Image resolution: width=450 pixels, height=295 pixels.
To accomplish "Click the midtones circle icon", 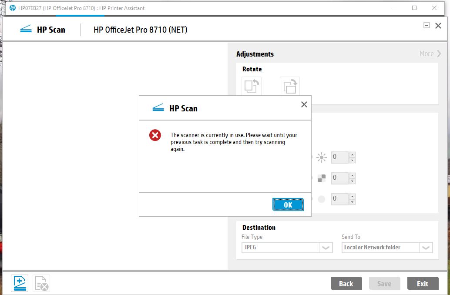I will click(322, 199).
